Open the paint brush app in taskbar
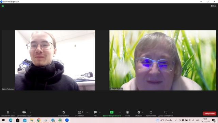The width and height of the screenshot is (218, 123). (46, 120)
